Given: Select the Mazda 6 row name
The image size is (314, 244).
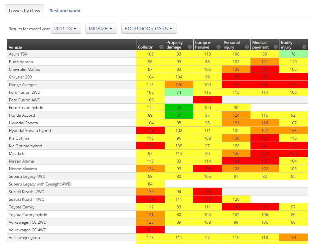Looking at the screenshot, I should click(16, 153).
